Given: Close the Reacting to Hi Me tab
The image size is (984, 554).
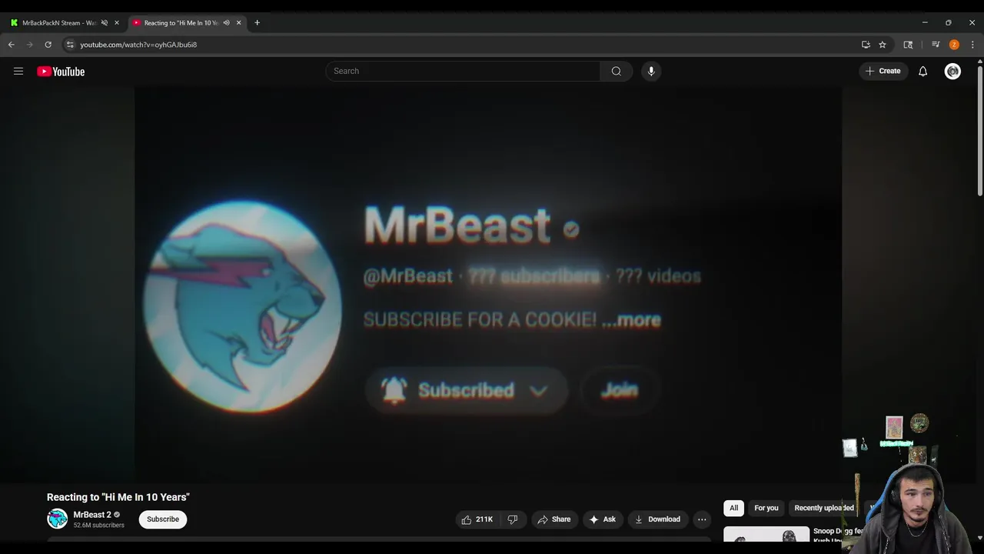Looking at the screenshot, I should (x=238, y=22).
